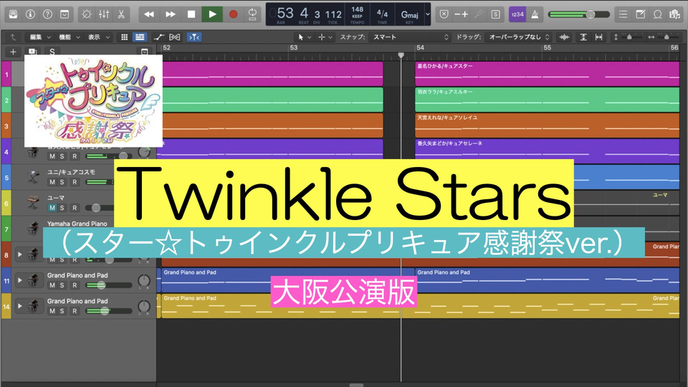
Task: Stop playback with the square button
Action: tap(191, 14)
